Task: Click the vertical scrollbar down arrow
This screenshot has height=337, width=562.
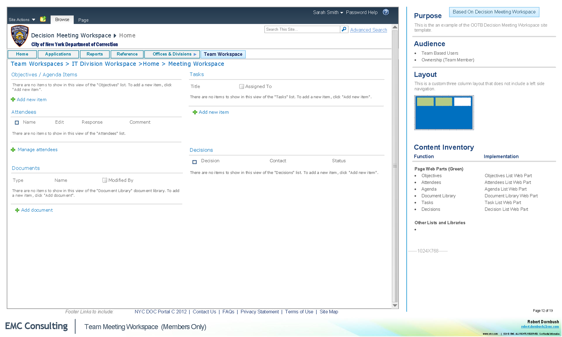Action: (x=395, y=305)
